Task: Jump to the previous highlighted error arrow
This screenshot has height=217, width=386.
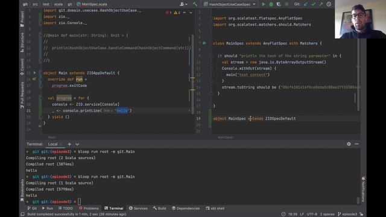Action: pos(185,13)
